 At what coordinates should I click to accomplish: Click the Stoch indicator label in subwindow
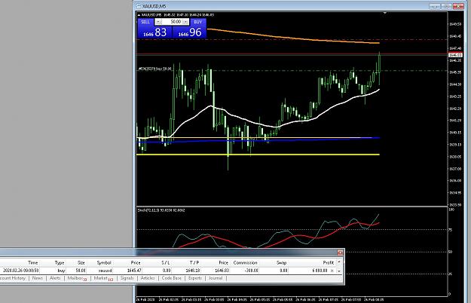point(161,210)
